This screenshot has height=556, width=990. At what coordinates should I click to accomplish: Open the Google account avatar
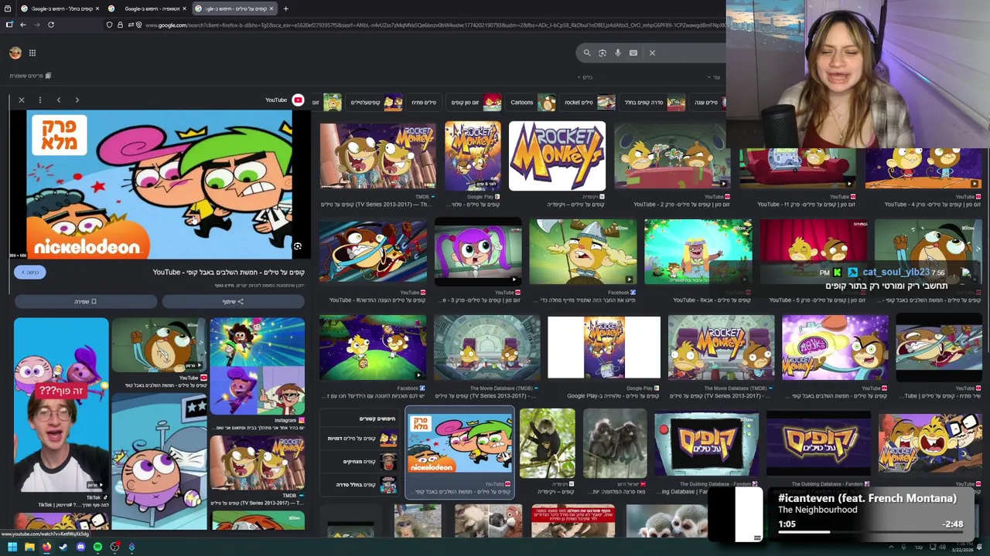click(15, 53)
